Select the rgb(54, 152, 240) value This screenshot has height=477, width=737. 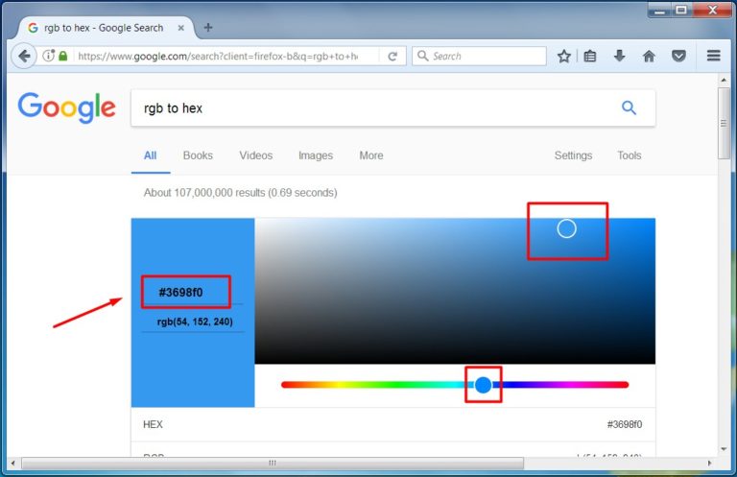click(x=195, y=322)
